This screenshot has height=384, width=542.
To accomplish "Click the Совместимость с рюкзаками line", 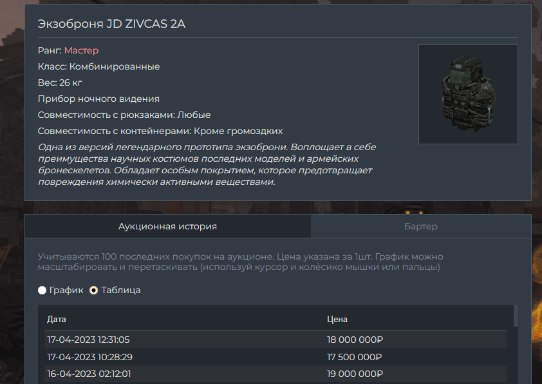I will coord(124,115).
